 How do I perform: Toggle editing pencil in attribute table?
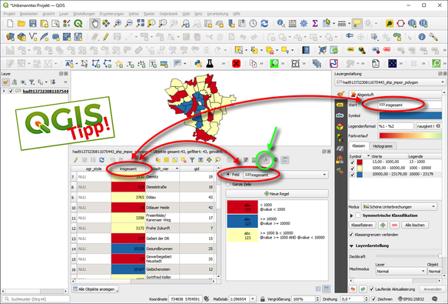[x=76, y=160]
